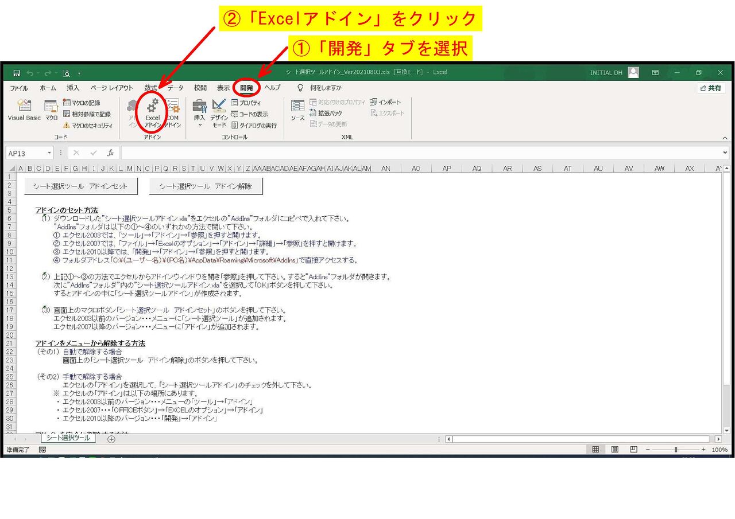
Task: Toggle デザインモード on
Action: click(219, 112)
